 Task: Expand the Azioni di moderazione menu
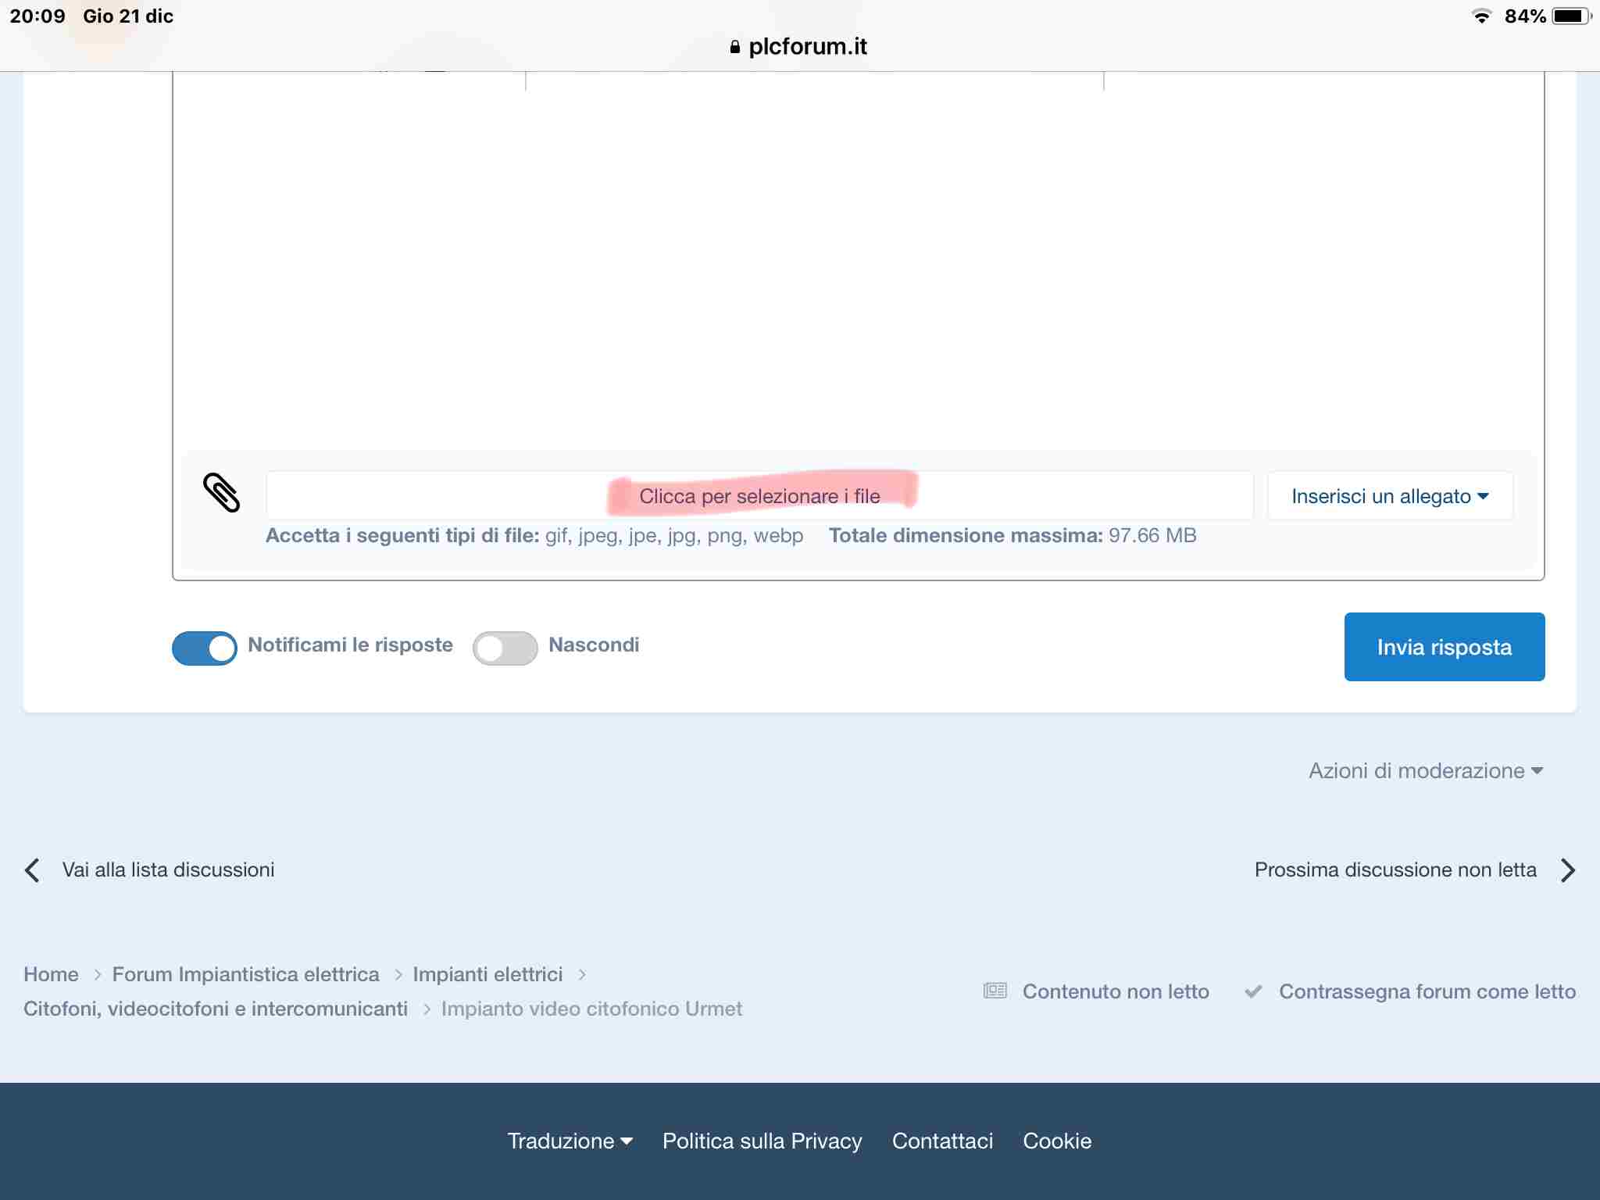1426,771
